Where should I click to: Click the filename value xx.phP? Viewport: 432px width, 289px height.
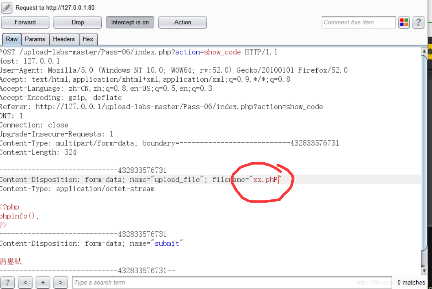[x=265, y=180]
